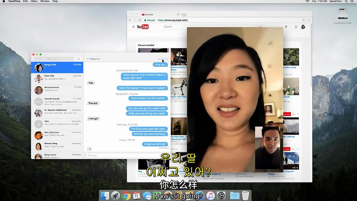Open the Finder icon in the Dock
357x201 pixels.
[105, 195]
